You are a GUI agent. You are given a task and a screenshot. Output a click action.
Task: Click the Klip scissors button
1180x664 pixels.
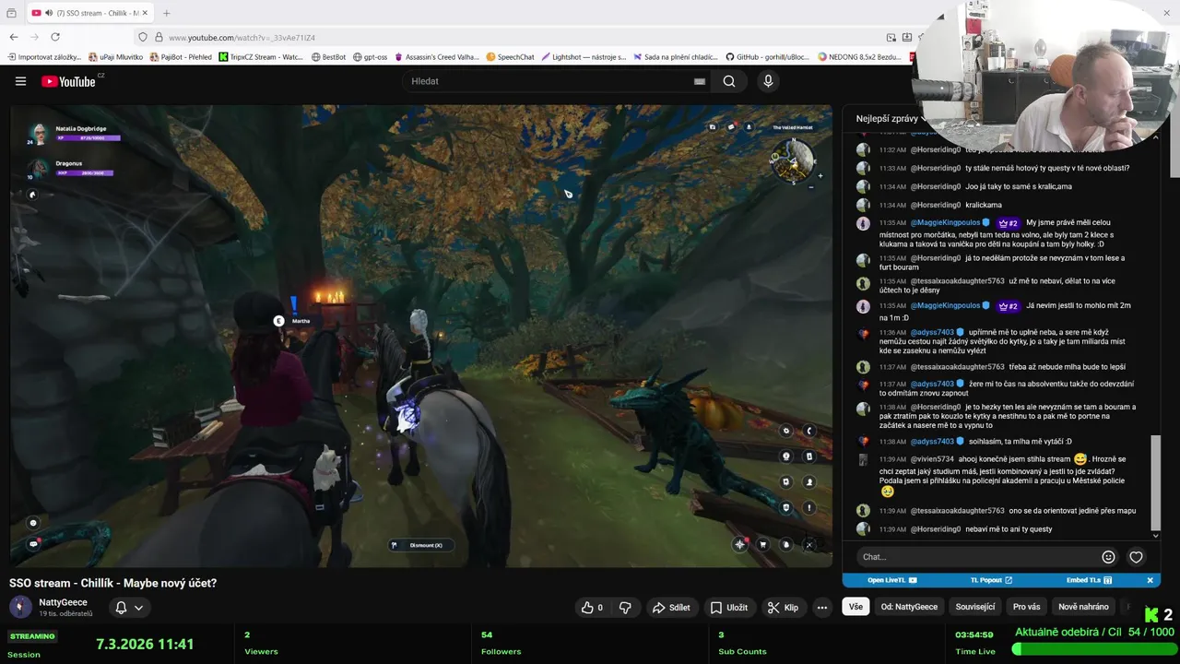tap(783, 608)
